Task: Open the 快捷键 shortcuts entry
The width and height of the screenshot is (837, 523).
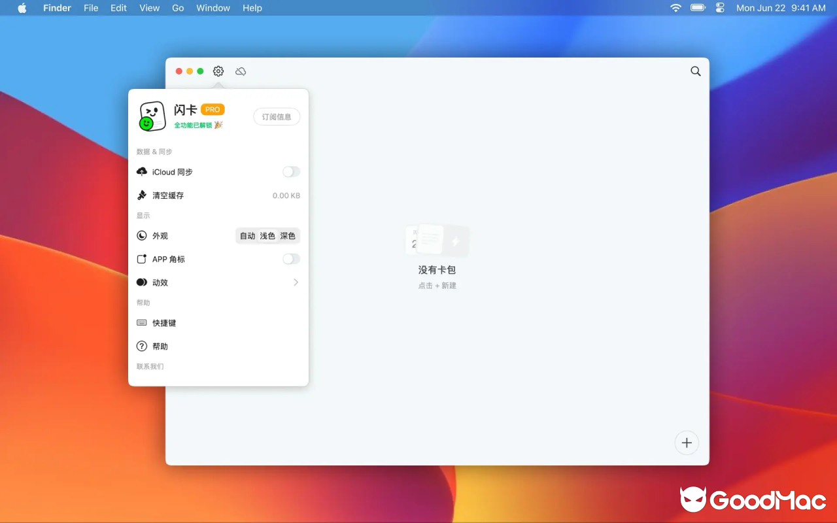Action: [218, 323]
